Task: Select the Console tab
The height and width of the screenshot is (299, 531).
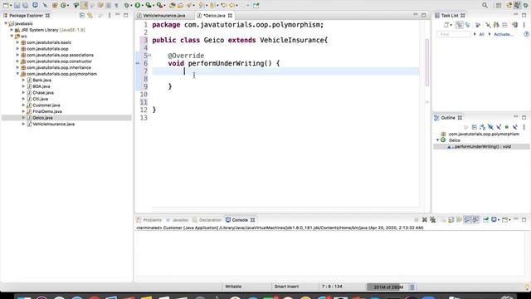Action: [x=240, y=220]
